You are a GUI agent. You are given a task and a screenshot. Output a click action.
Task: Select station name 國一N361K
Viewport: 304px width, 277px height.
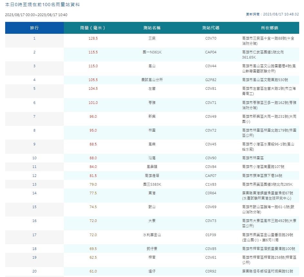pos(152,52)
